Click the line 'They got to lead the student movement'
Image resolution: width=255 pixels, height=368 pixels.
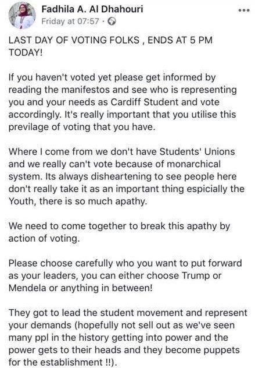(128, 313)
